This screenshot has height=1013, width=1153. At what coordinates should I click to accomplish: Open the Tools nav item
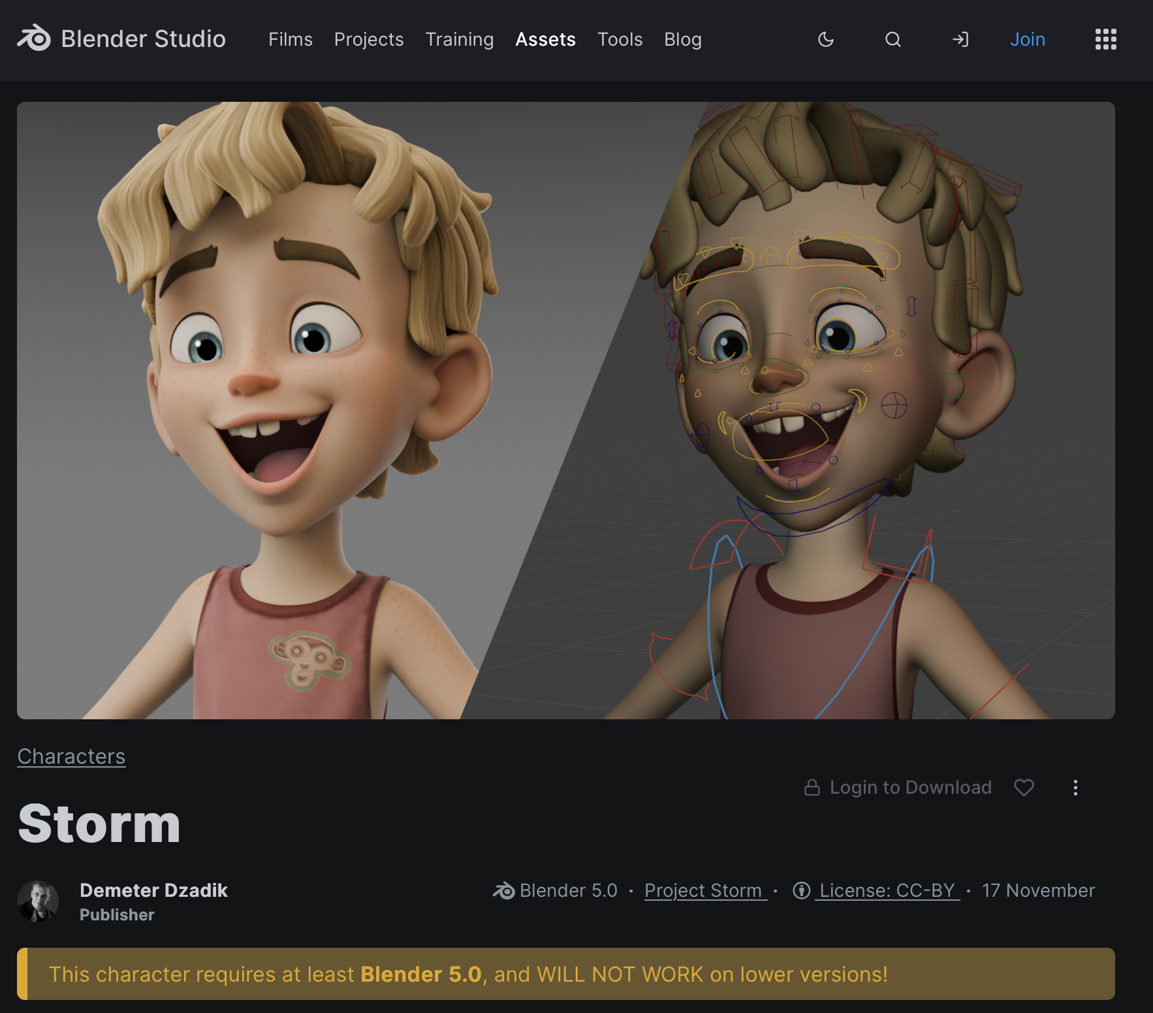pos(620,39)
